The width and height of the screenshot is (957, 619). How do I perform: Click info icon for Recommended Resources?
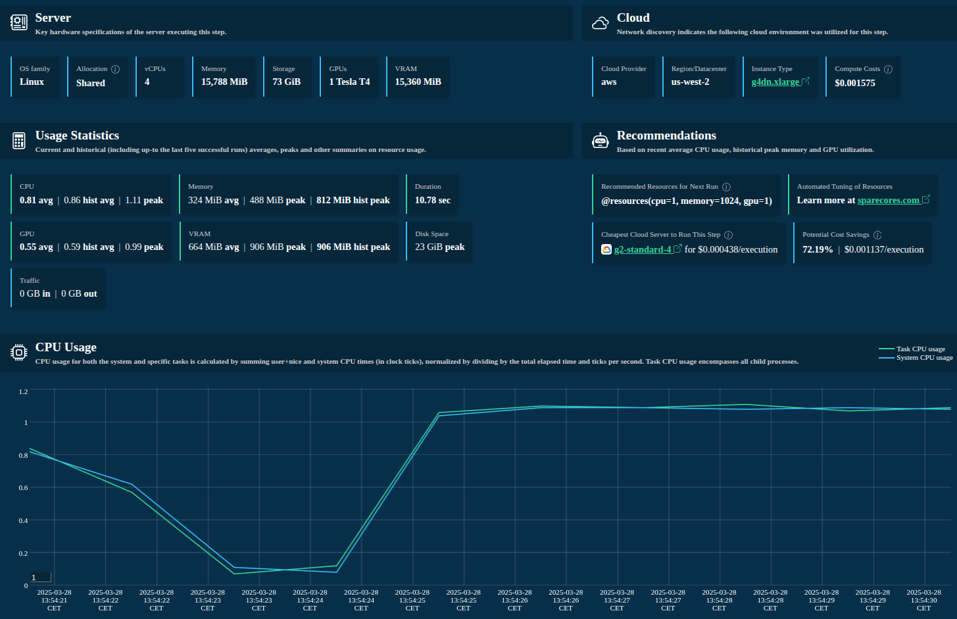pyautogui.click(x=726, y=187)
